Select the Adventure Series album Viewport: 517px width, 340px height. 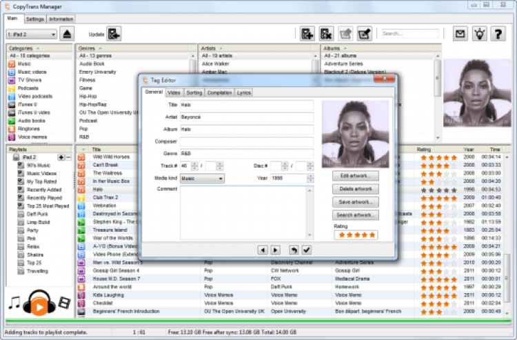(343, 63)
